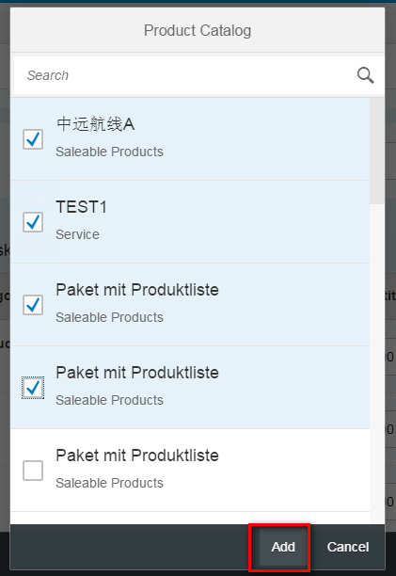
Task: Click the title text beside the focused checkbox
Action: [137, 373]
